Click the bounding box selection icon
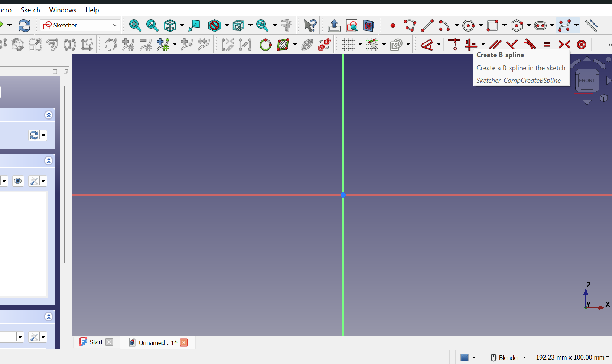Viewport: 612px width, 364px height. click(238, 25)
